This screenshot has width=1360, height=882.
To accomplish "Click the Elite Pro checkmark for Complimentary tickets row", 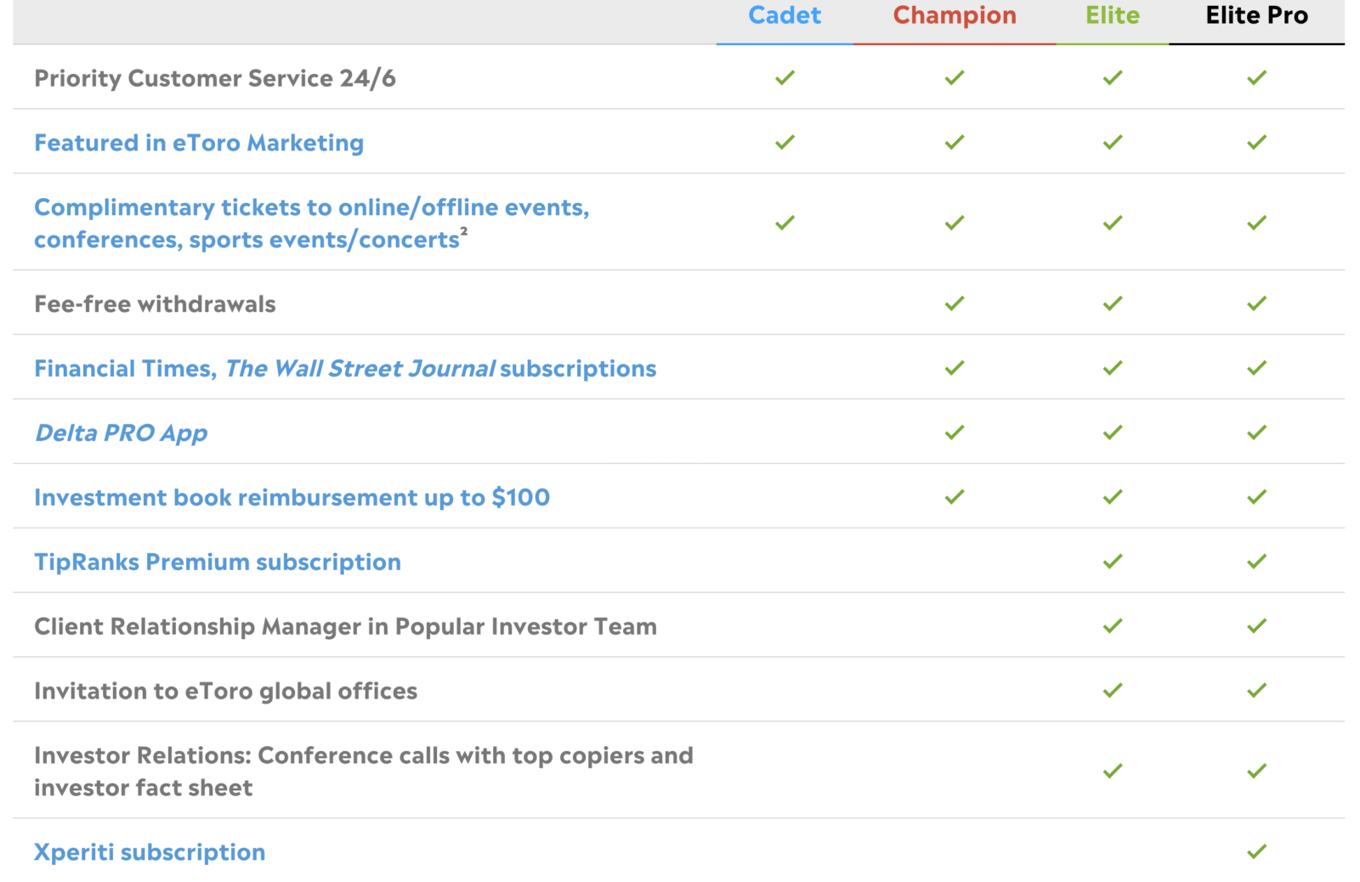I will click(x=1255, y=223).
